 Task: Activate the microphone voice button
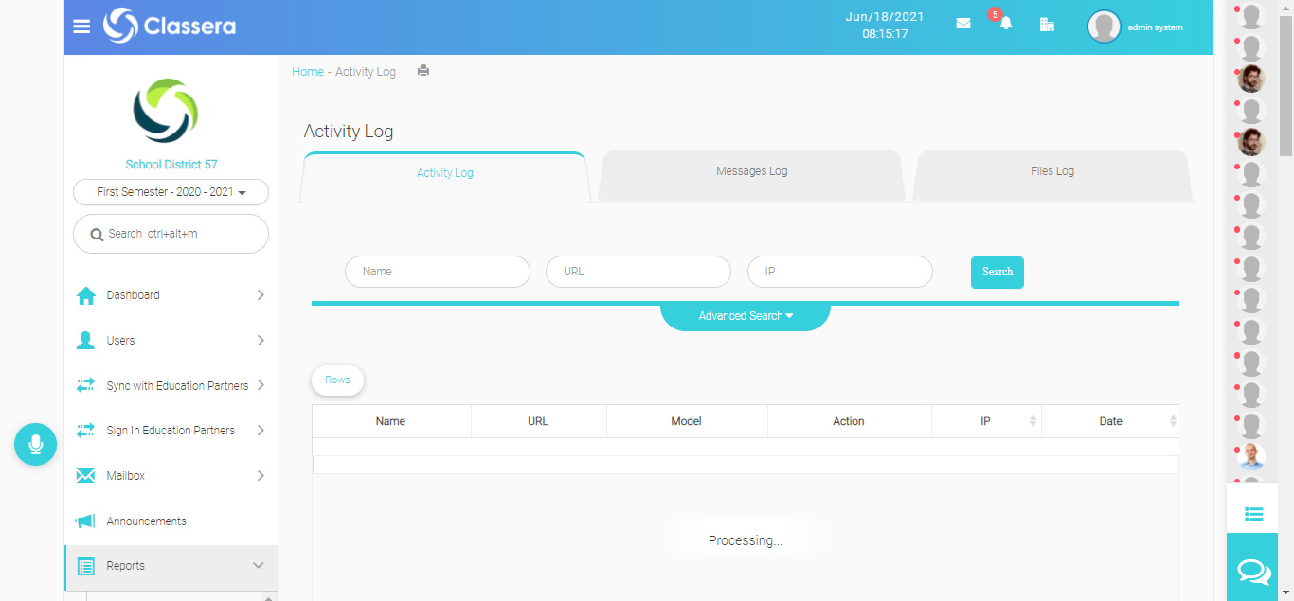36,444
